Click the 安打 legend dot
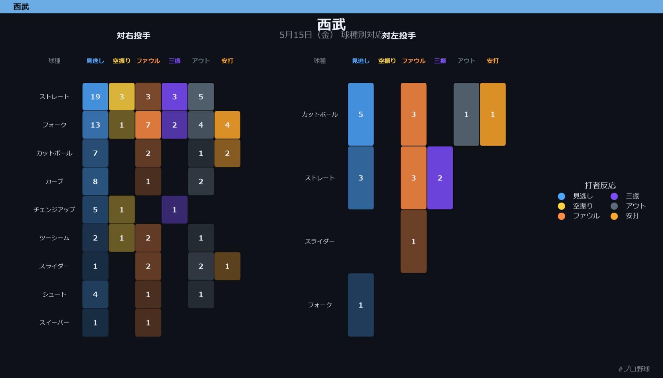 pos(614,216)
